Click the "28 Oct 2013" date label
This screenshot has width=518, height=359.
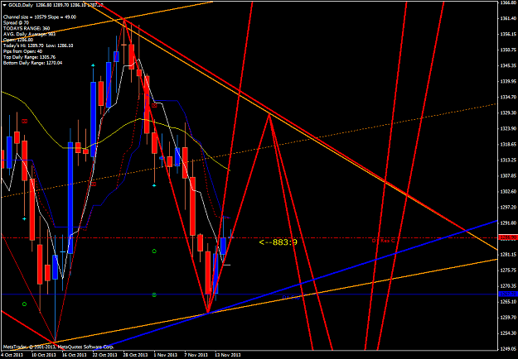[137, 356]
